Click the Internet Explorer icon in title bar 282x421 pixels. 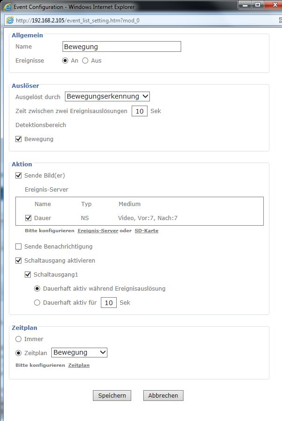(x=7, y=7)
